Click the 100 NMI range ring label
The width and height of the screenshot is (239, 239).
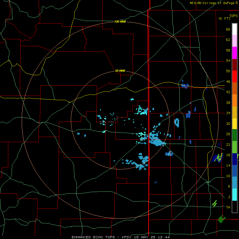(120, 22)
